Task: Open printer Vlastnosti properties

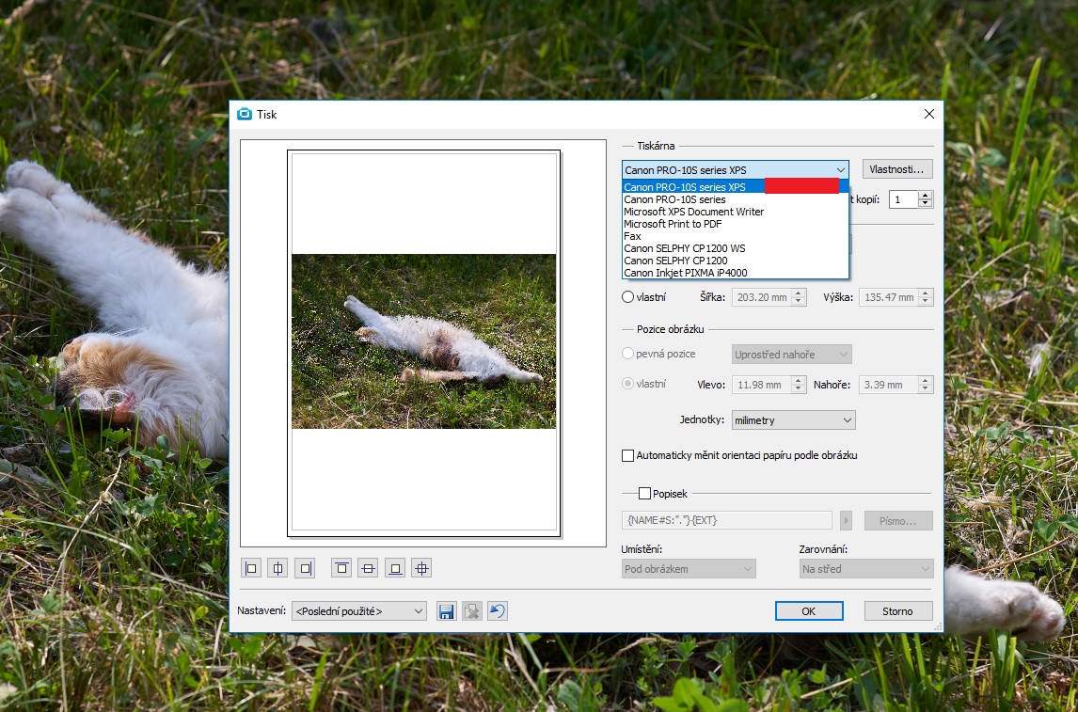Action: pos(897,169)
